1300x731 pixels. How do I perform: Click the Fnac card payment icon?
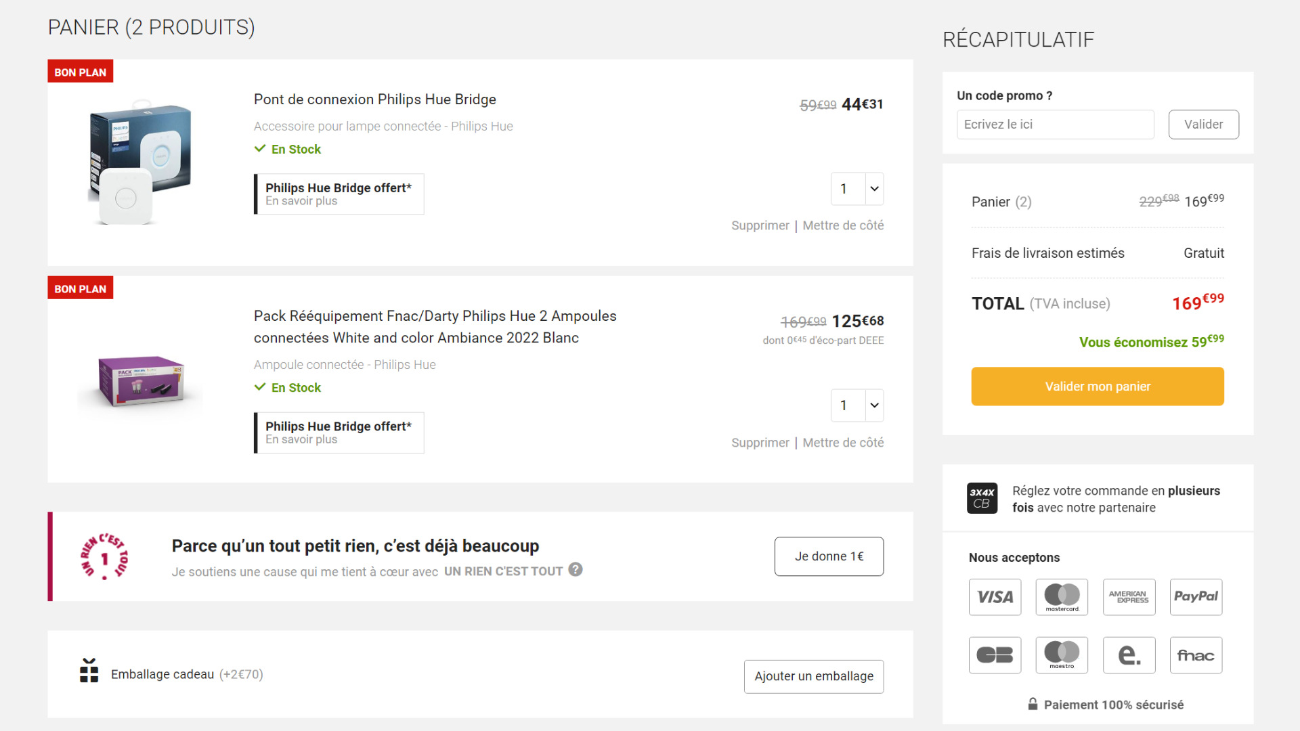pyautogui.click(x=1196, y=655)
